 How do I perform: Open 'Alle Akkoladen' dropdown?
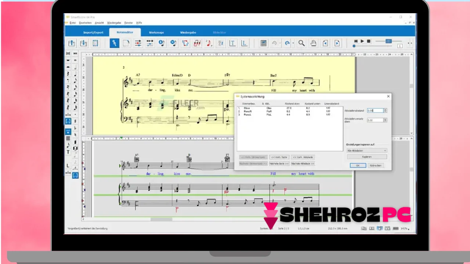(x=367, y=150)
